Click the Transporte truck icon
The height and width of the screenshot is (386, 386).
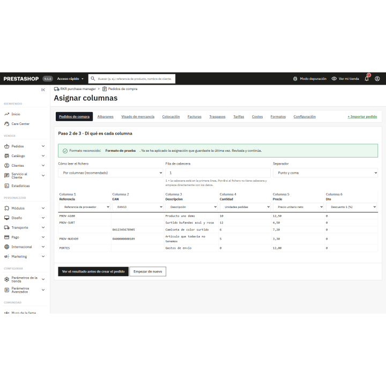pos(7,228)
